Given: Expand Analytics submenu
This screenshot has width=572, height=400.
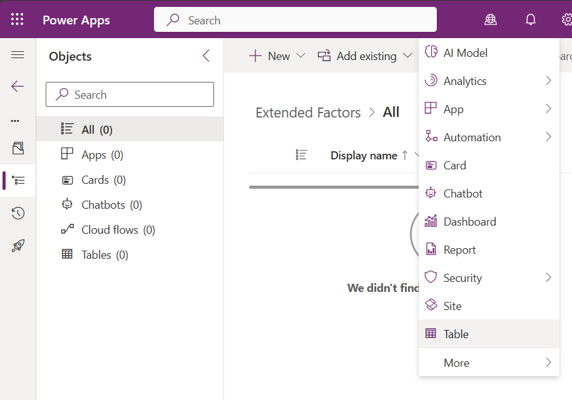Looking at the screenshot, I should coord(489,81).
